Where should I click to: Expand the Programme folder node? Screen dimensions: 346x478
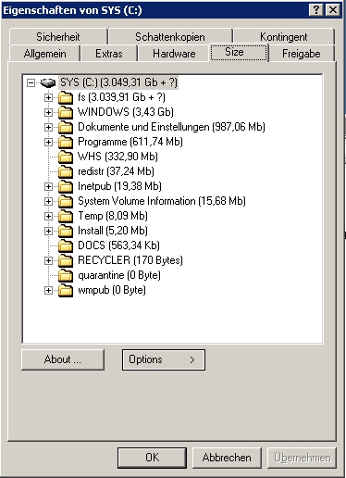point(48,142)
